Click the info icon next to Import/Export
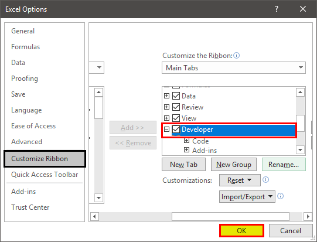317x242 pixels. [x=281, y=196]
